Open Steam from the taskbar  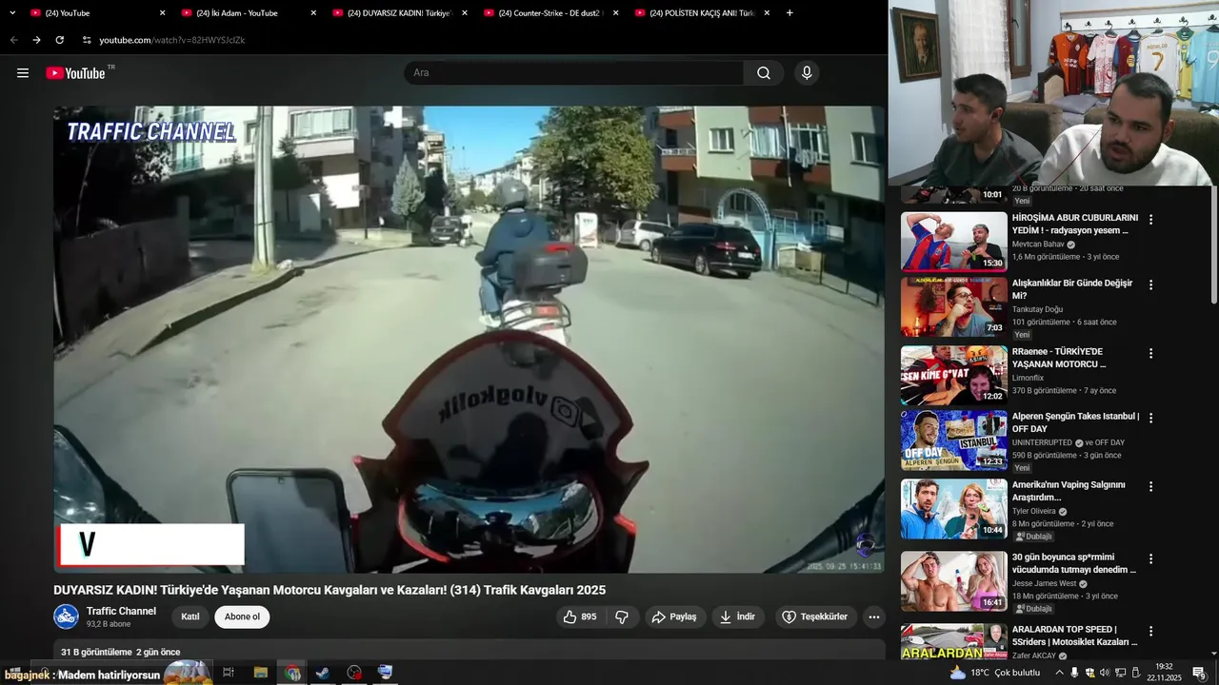coord(323,673)
